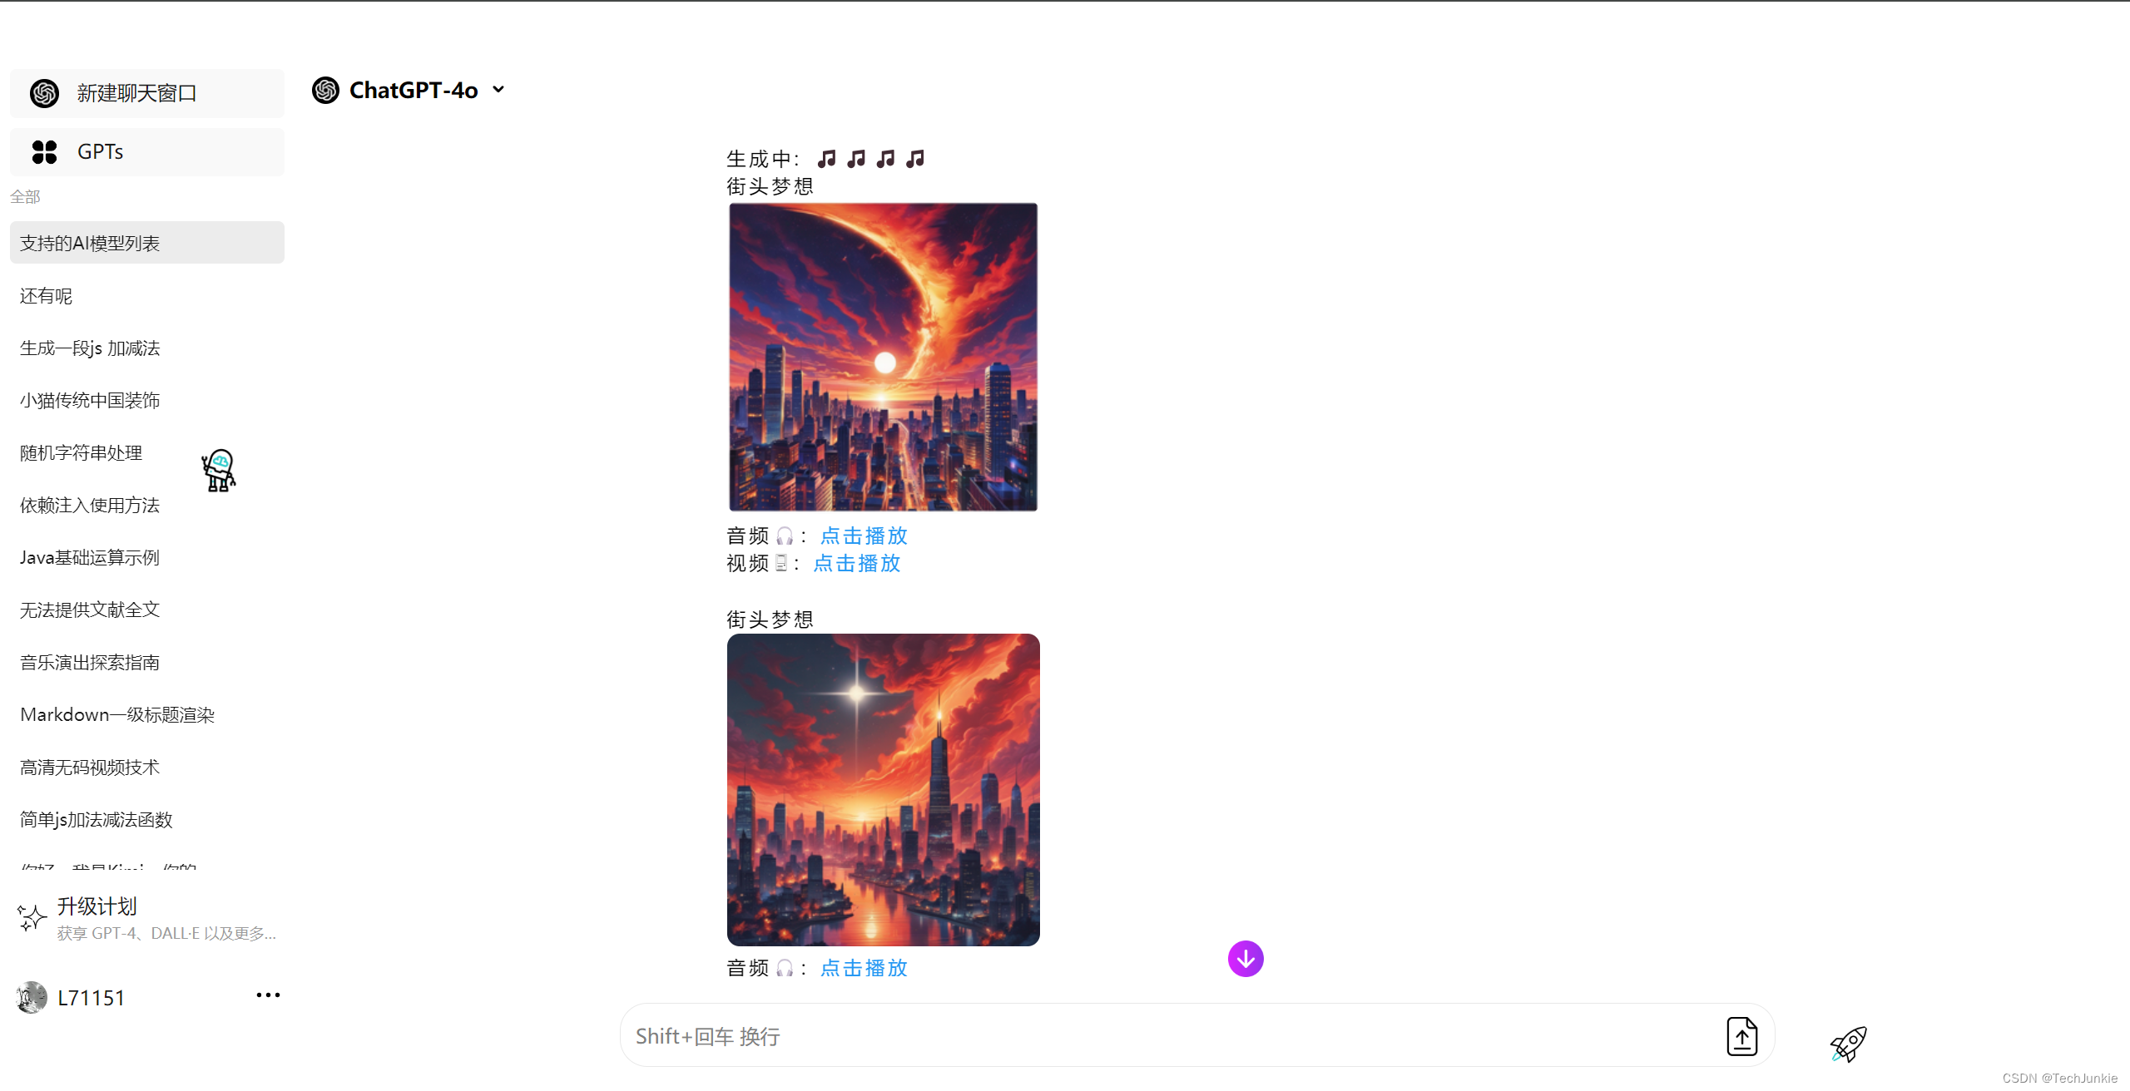Open the 小猫传统中国装饰 conversation
The height and width of the screenshot is (1091, 2130).
coord(90,401)
